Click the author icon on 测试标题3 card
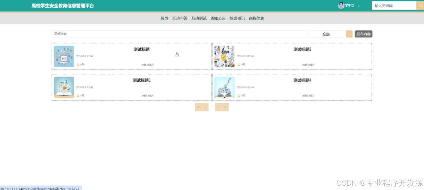The width and height of the screenshot is (424, 190). [78, 96]
